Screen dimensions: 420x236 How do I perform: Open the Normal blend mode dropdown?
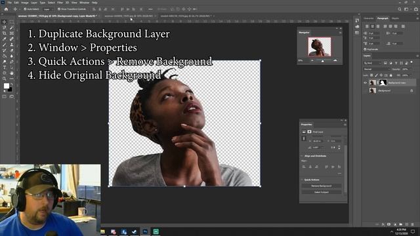click(376, 69)
